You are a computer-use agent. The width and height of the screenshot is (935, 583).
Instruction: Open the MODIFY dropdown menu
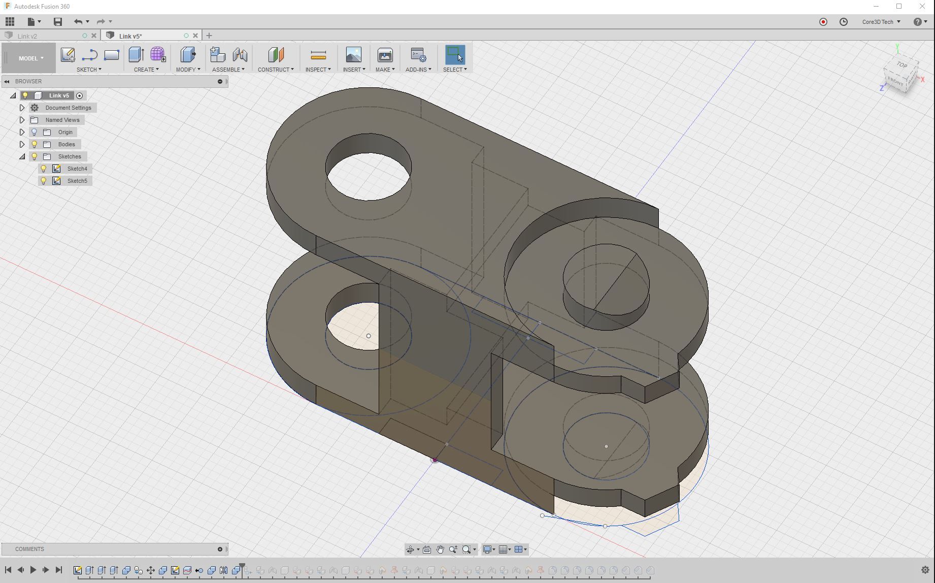(188, 69)
